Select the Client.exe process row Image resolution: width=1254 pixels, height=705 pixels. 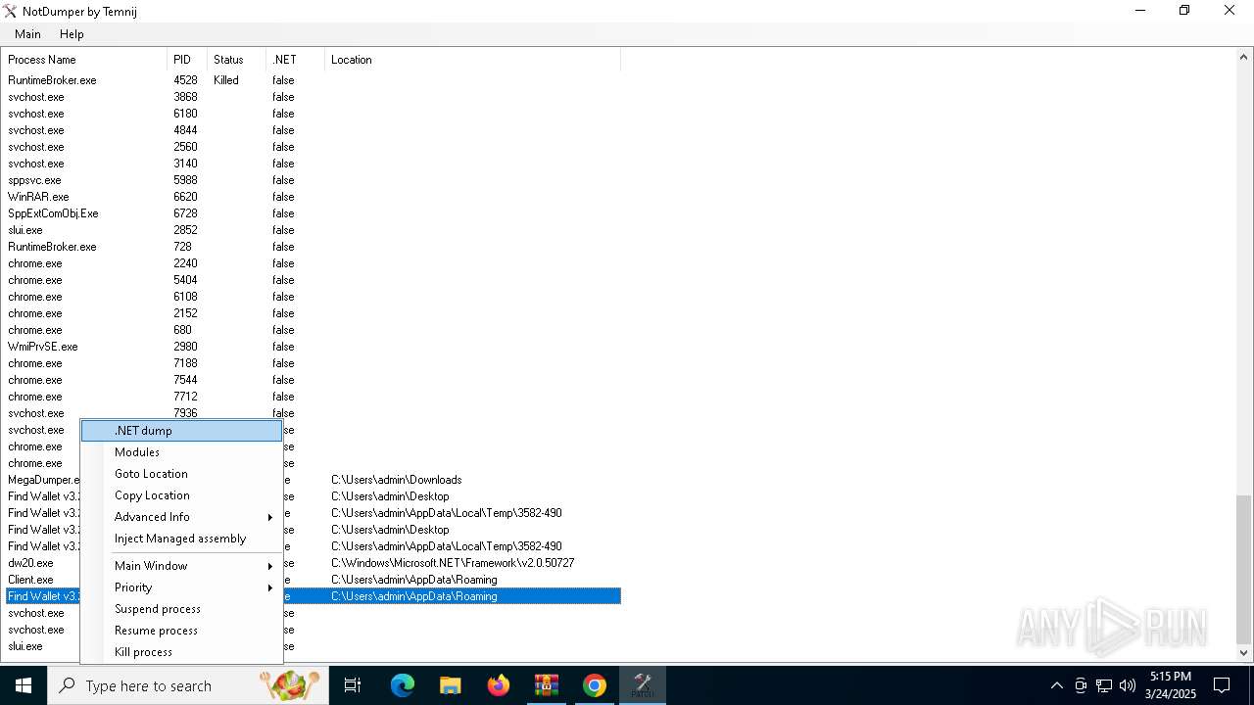[x=313, y=580]
